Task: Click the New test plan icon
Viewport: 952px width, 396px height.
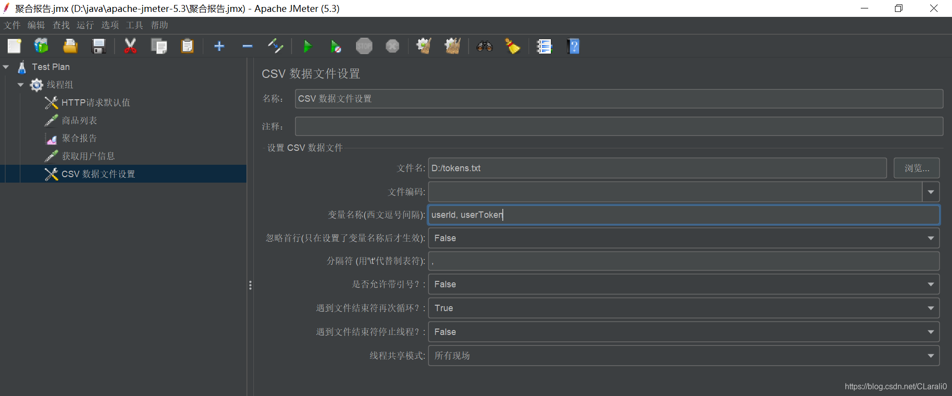Action: [x=14, y=46]
